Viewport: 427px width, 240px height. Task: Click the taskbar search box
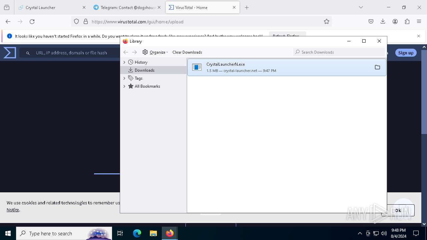click(x=64, y=233)
